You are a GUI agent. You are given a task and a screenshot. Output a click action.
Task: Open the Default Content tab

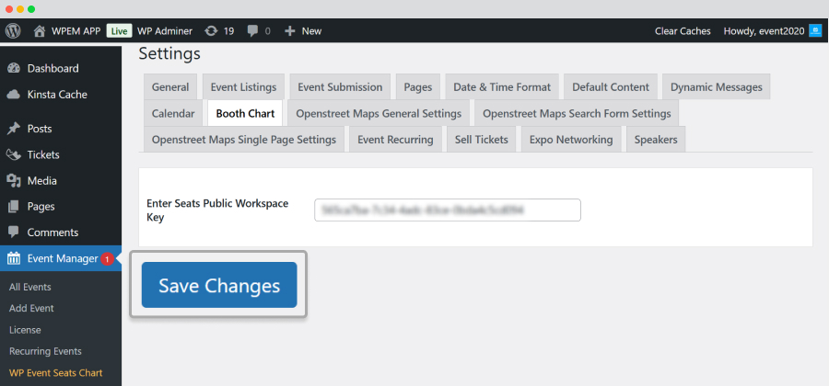pyautogui.click(x=611, y=87)
